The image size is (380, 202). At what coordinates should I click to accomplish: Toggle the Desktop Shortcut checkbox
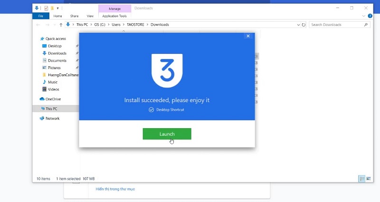coord(151,110)
